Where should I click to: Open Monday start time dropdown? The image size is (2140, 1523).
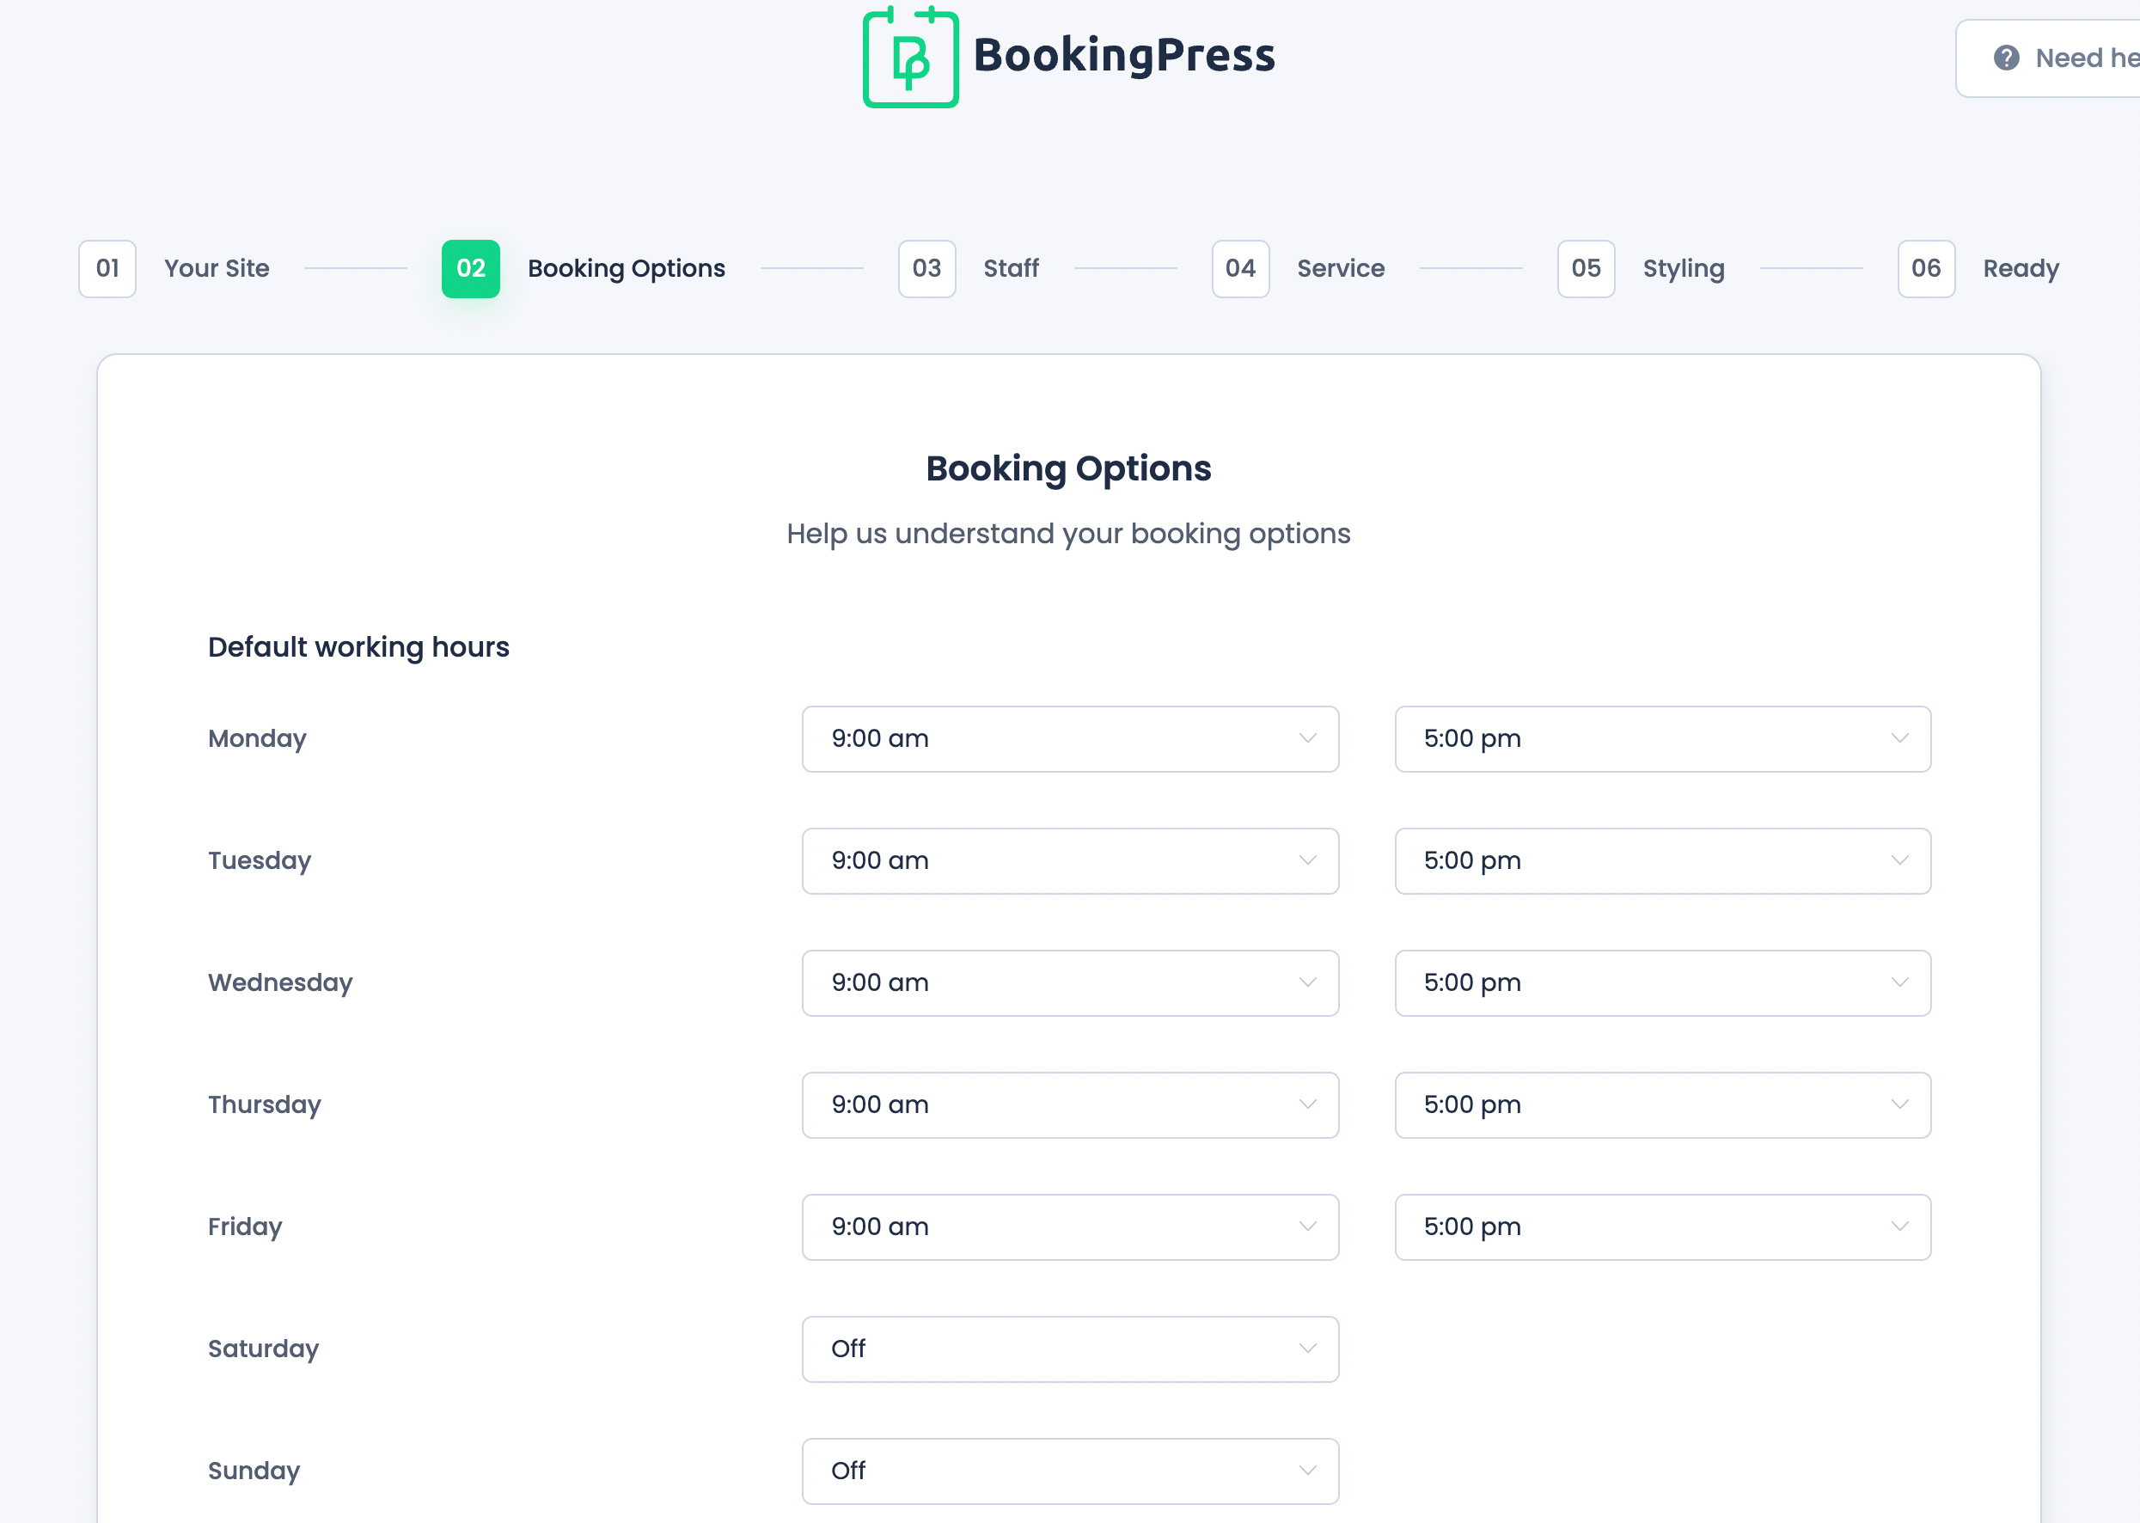1070,739
